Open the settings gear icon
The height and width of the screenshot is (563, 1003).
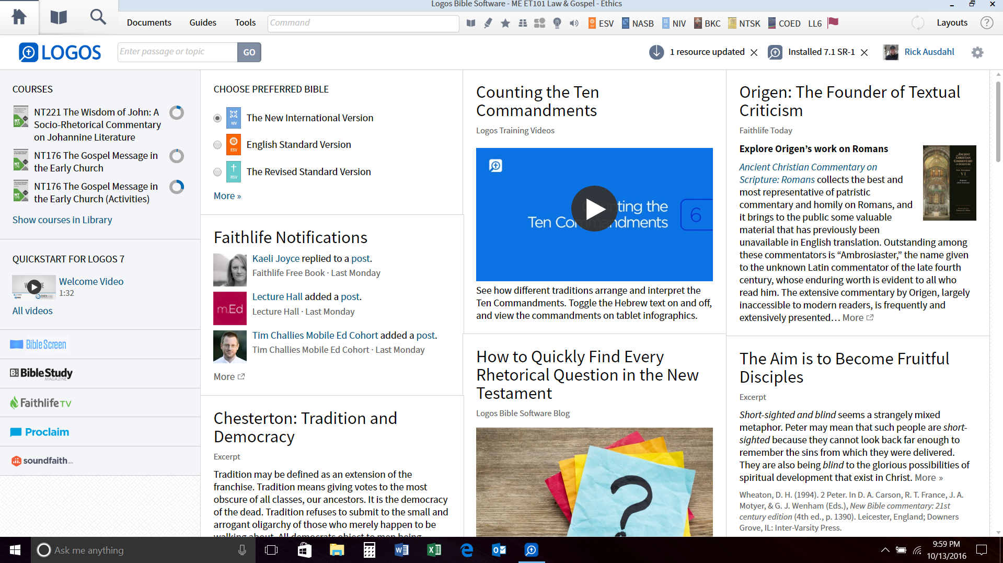977,52
